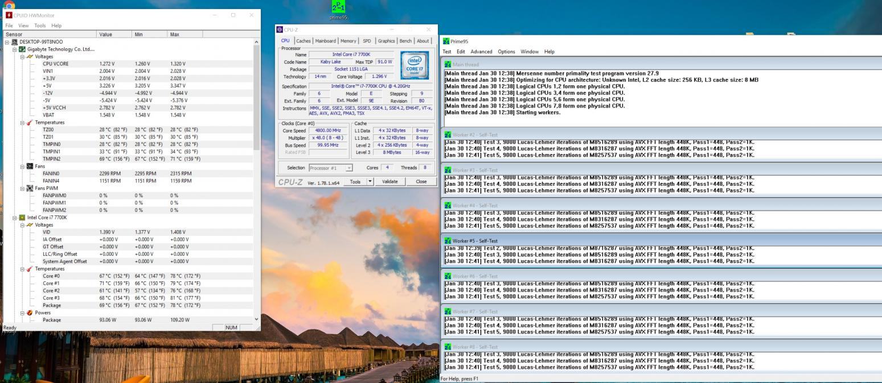
Task: Click the Worker #7 Self-Test window icon
Action: 448,311
